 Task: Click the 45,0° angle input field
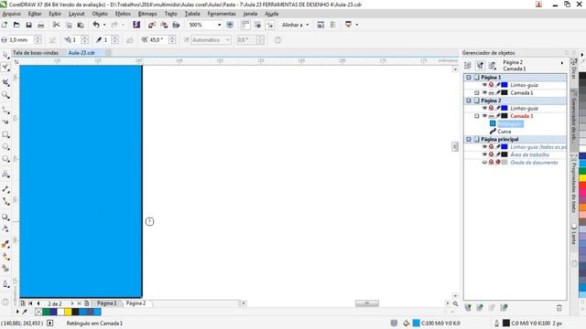pyautogui.click(x=158, y=40)
